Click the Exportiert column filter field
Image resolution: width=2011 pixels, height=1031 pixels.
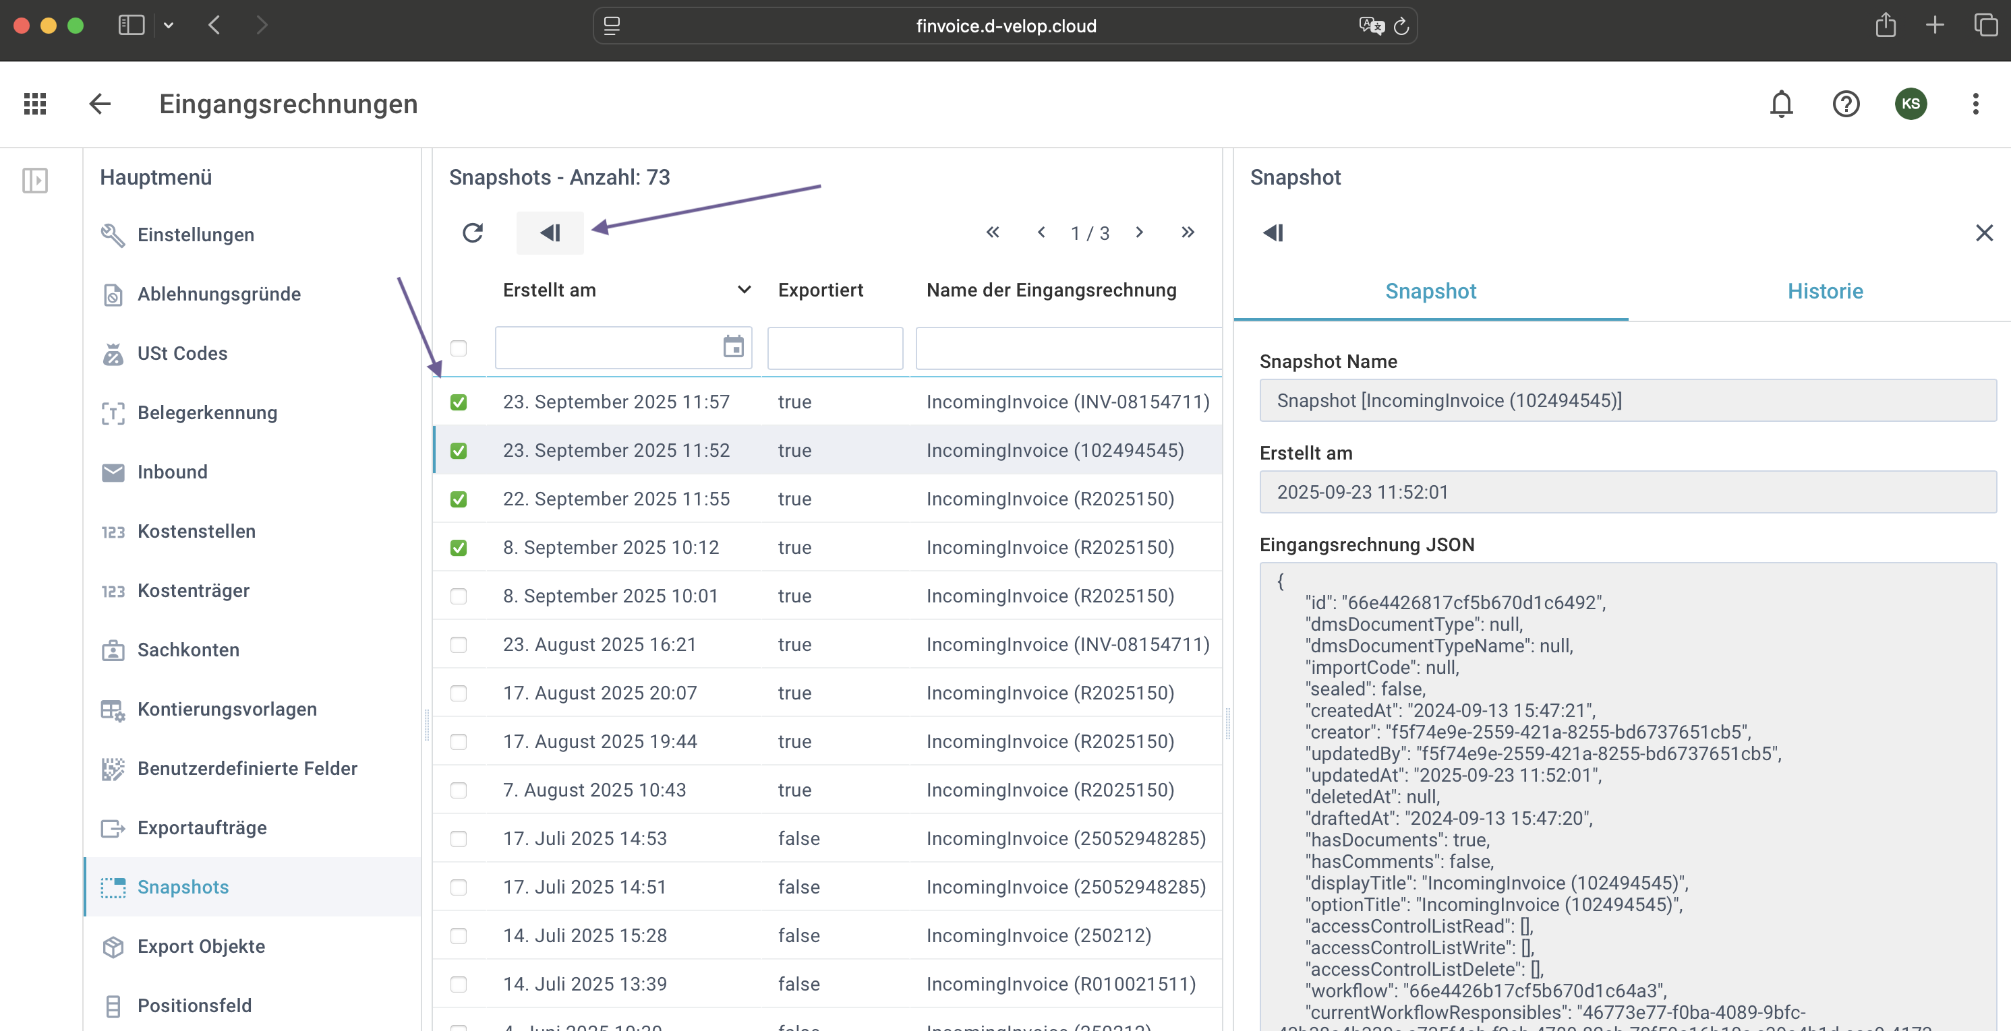point(834,348)
